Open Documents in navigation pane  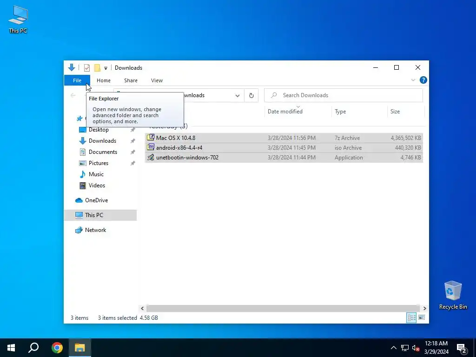click(x=103, y=152)
